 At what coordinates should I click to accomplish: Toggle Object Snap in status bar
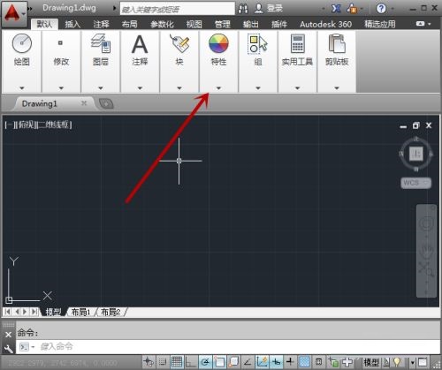[219, 362]
